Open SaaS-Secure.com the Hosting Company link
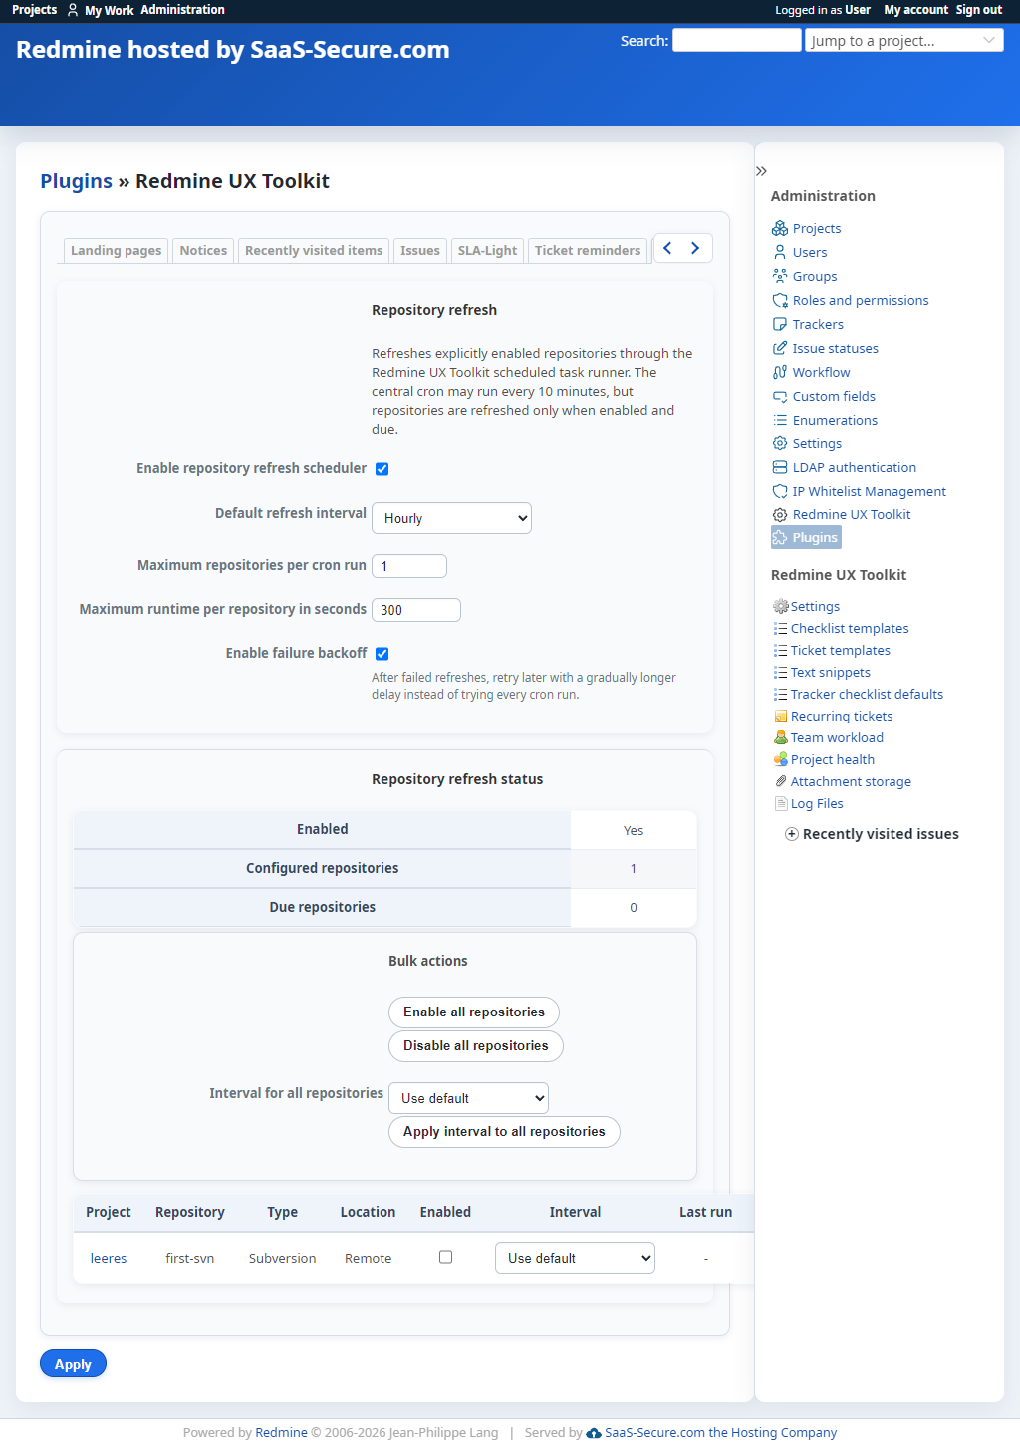This screenshot has height=1446, width=1020. point(720,1432)
